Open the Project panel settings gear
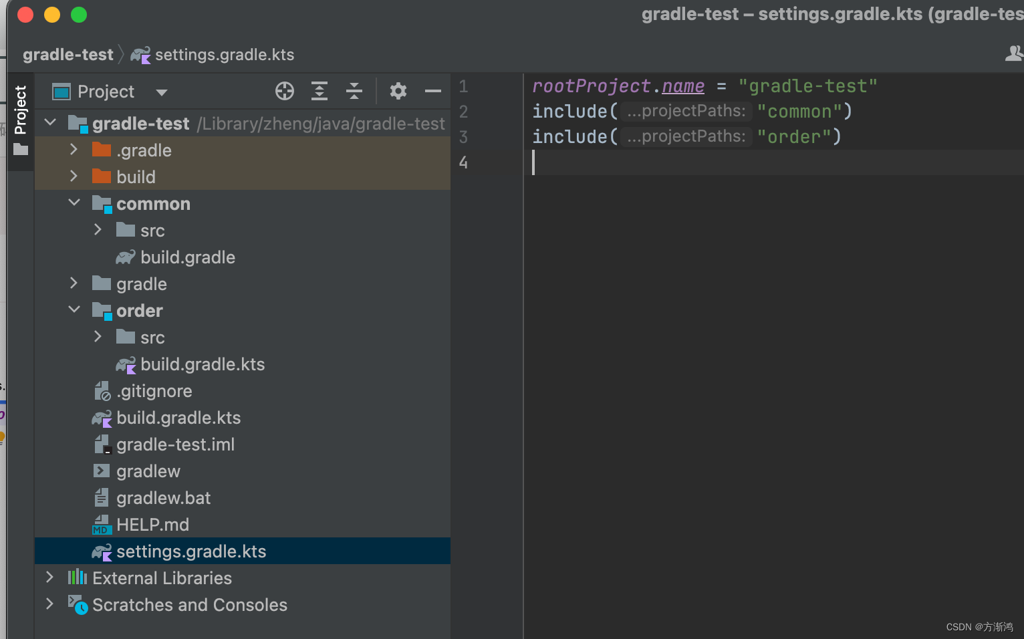 click(x=398, y=91)
